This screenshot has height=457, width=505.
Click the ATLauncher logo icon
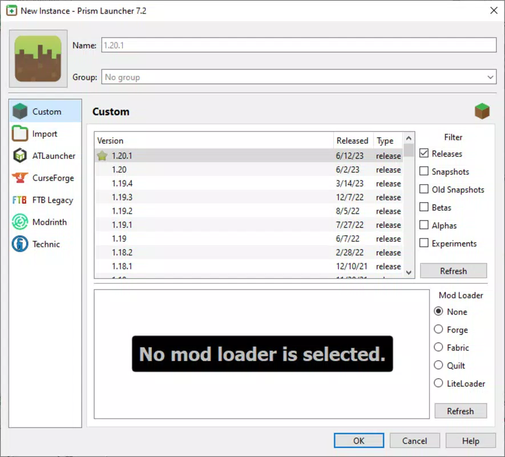click(x=20, y=156)
